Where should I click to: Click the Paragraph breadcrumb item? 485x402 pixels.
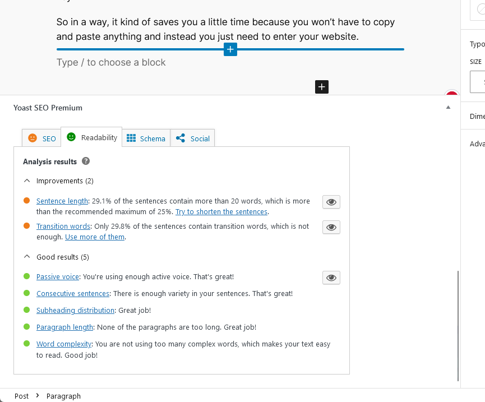(x=63, y=396)
